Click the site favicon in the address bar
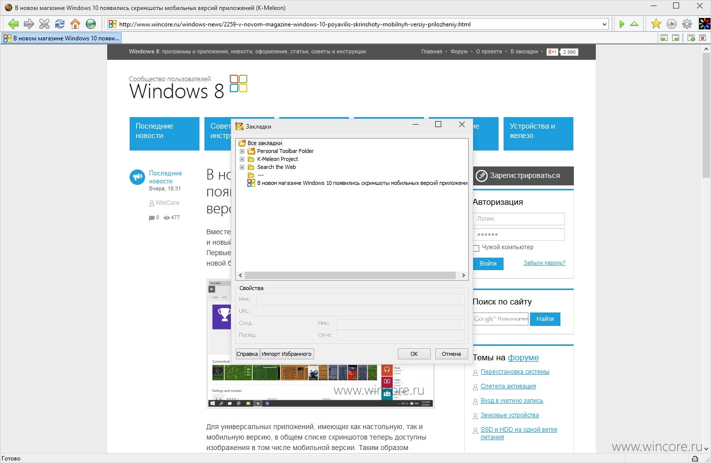The image size is (711, 463). point(113,24)
